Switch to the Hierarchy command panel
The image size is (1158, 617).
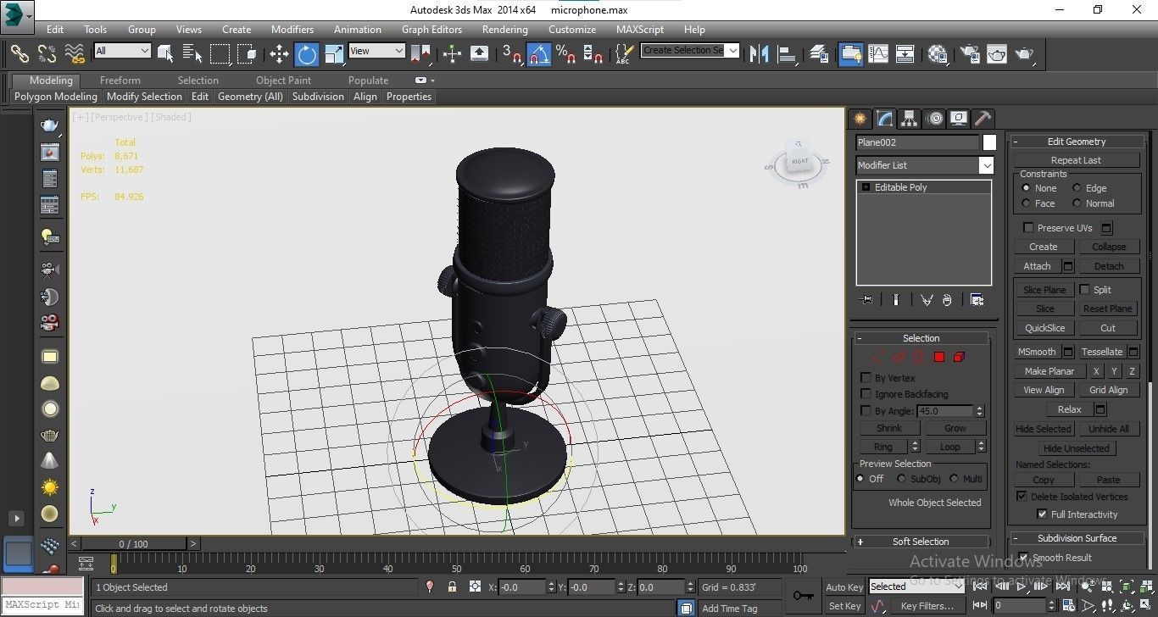pos(909,119)
